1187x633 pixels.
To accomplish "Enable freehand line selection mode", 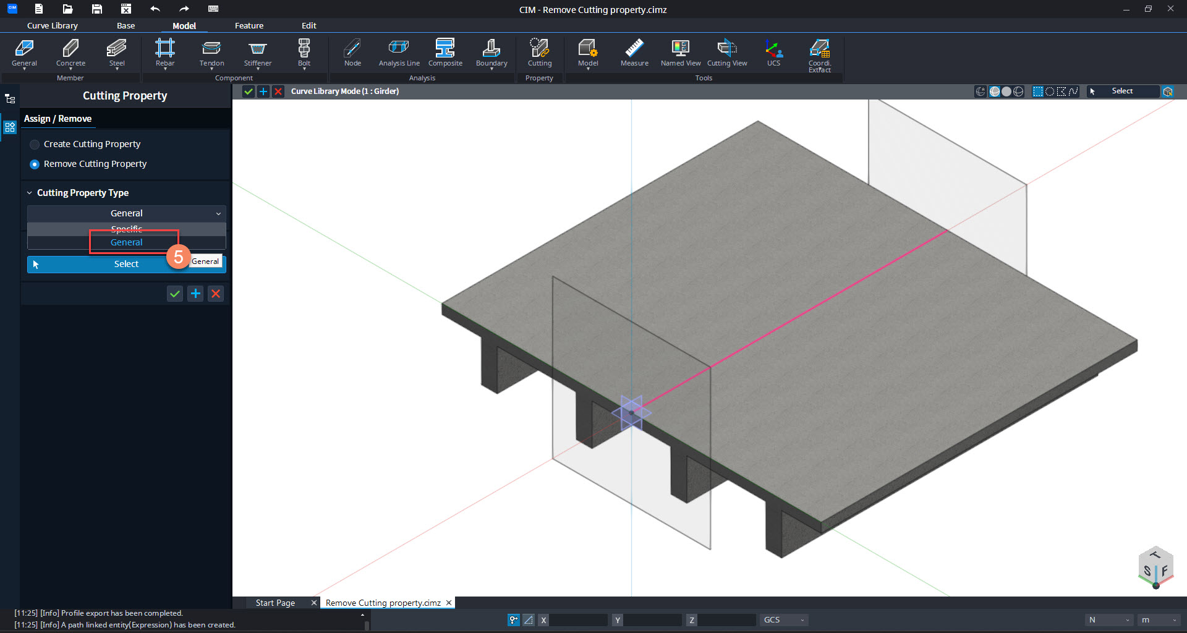I will coord(1073,91).
